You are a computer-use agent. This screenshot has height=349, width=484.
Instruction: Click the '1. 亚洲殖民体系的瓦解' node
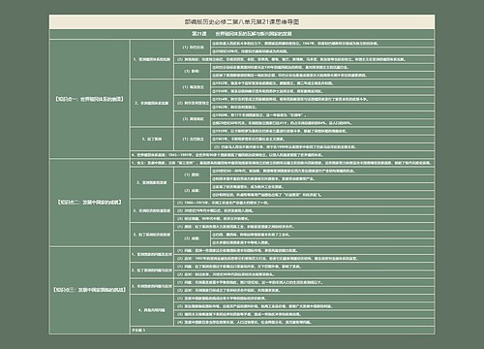pyautogui.click(x=152, y=59)
